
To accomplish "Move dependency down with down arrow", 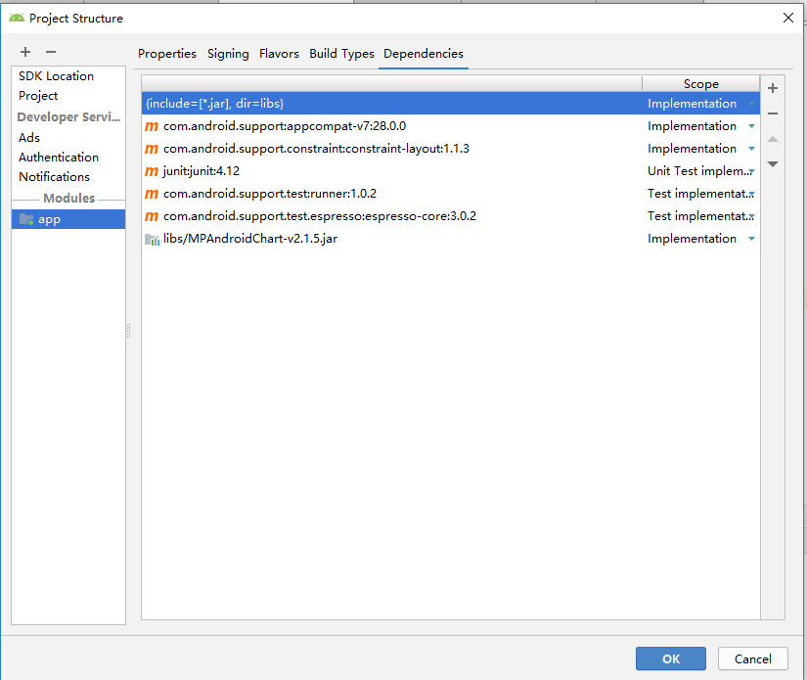I will (773, 163).
